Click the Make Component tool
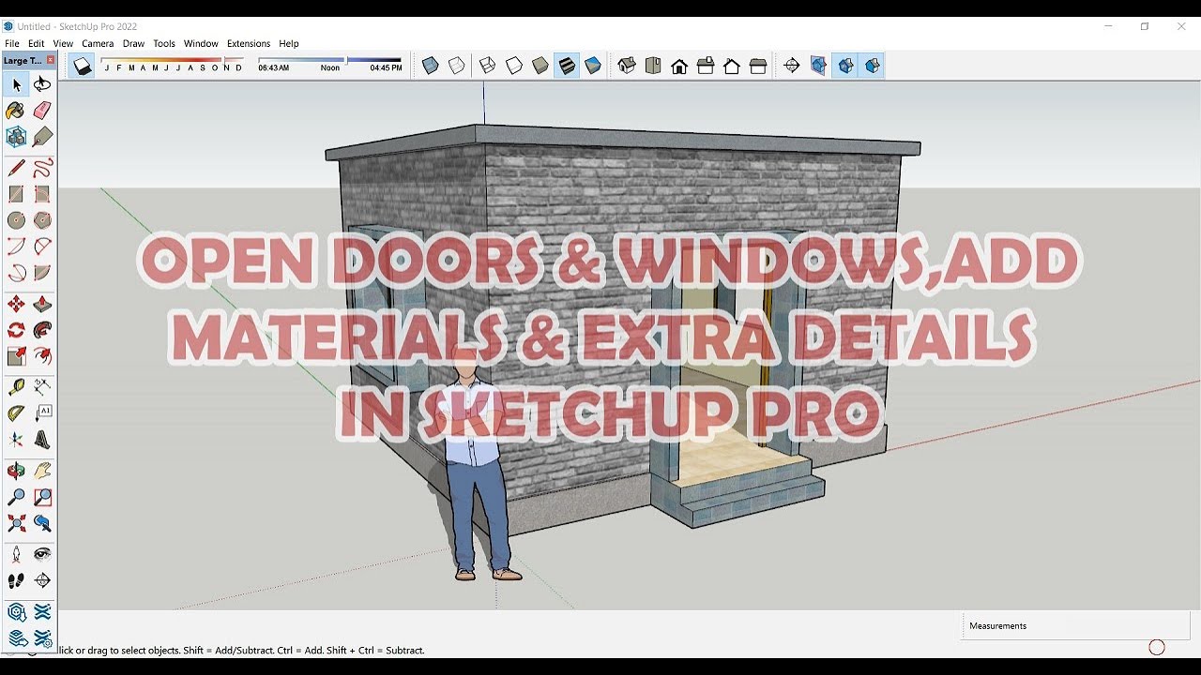The width and height of the screenshot is (1201, 675). 16,137
